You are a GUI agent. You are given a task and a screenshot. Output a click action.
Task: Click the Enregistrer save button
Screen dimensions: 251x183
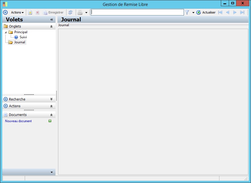tap(53, 12)
